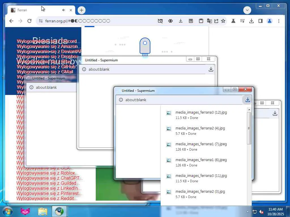Click info icon in front about:blank popup
290x217 pixels.
(x=121, y=100)
